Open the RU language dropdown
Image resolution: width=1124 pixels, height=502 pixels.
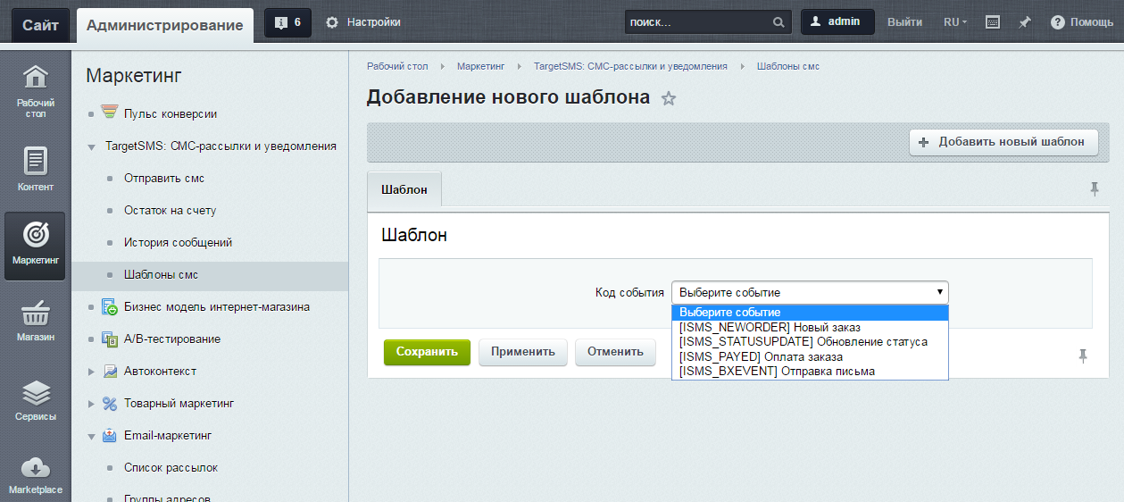[x=955, y=22]
